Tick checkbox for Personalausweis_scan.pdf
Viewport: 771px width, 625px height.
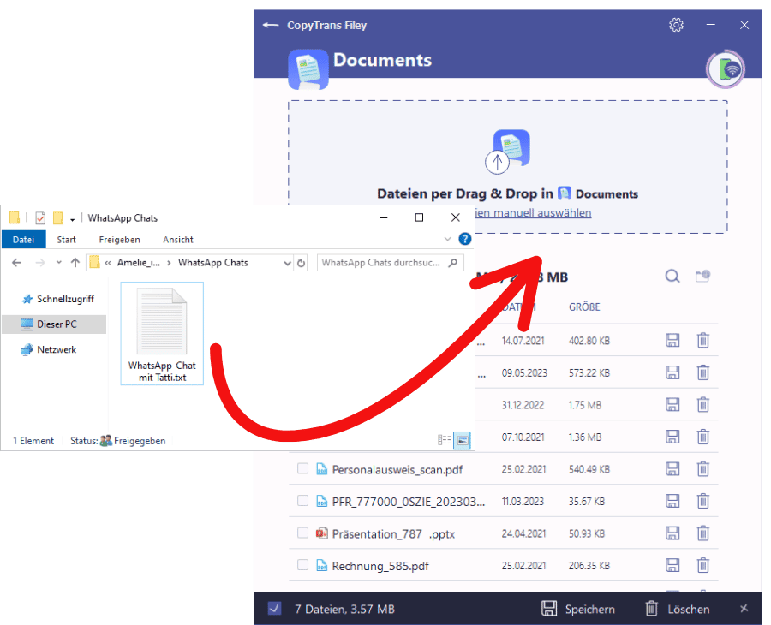303,469
